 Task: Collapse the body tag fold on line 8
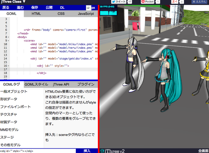[8, 37]
